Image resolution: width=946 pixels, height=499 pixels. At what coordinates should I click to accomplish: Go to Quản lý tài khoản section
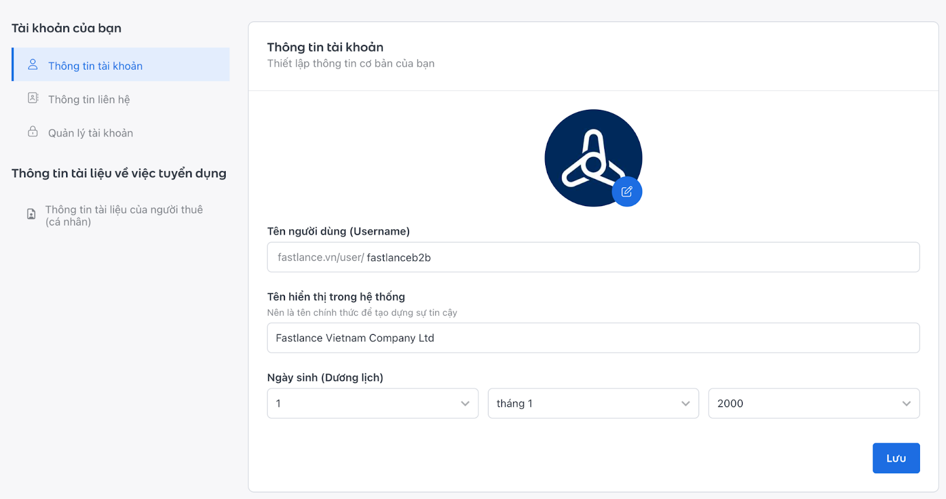pos(90,133)
